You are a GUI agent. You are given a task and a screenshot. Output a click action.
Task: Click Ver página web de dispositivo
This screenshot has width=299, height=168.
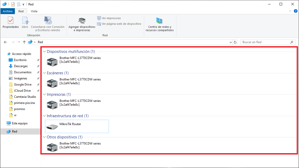(119, 24)
